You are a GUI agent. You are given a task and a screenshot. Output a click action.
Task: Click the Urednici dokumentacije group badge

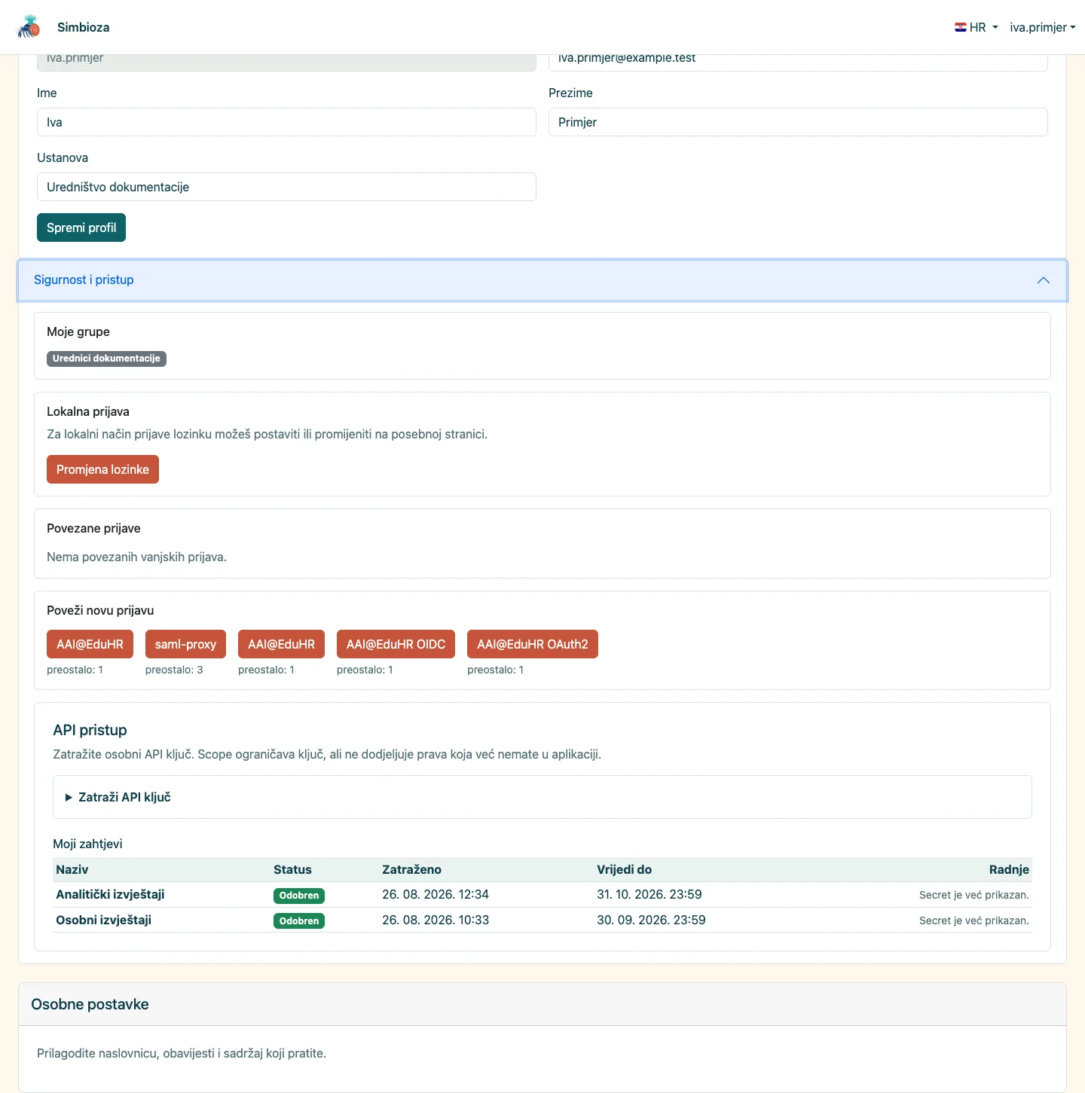[106, 359]
